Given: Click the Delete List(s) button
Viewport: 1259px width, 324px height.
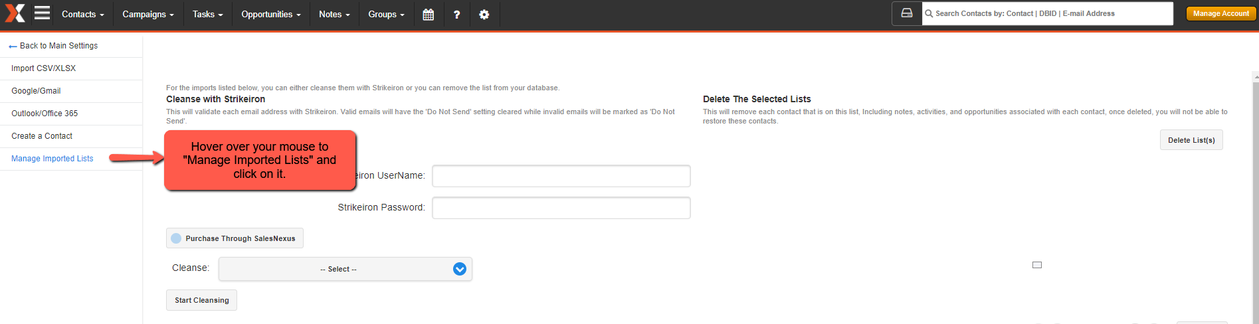Looking at the screenshot, I should tap(1191, 140).
